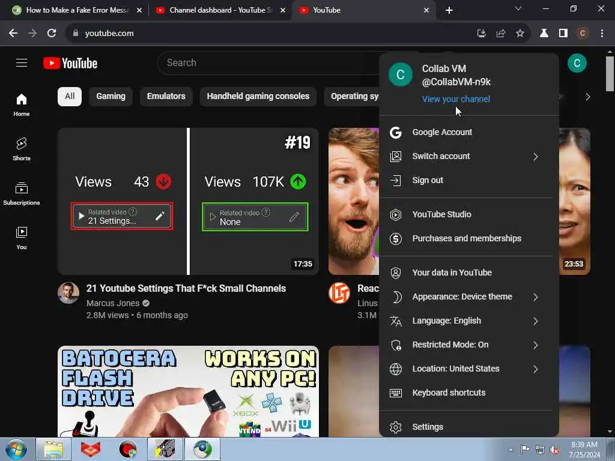
Task: Open Your data in YouTube
Action: tap(468, 273)
